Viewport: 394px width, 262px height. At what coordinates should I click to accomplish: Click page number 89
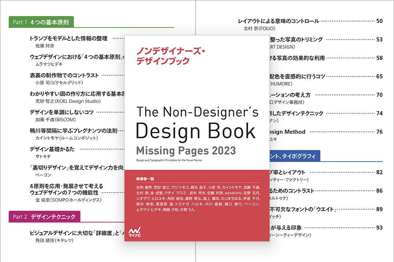tap(379, 210)
